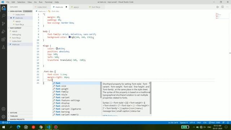Select main.css in the NAYI SURWAT folder
Viewport: 231px width, 130px height.
tap(20, 44)
